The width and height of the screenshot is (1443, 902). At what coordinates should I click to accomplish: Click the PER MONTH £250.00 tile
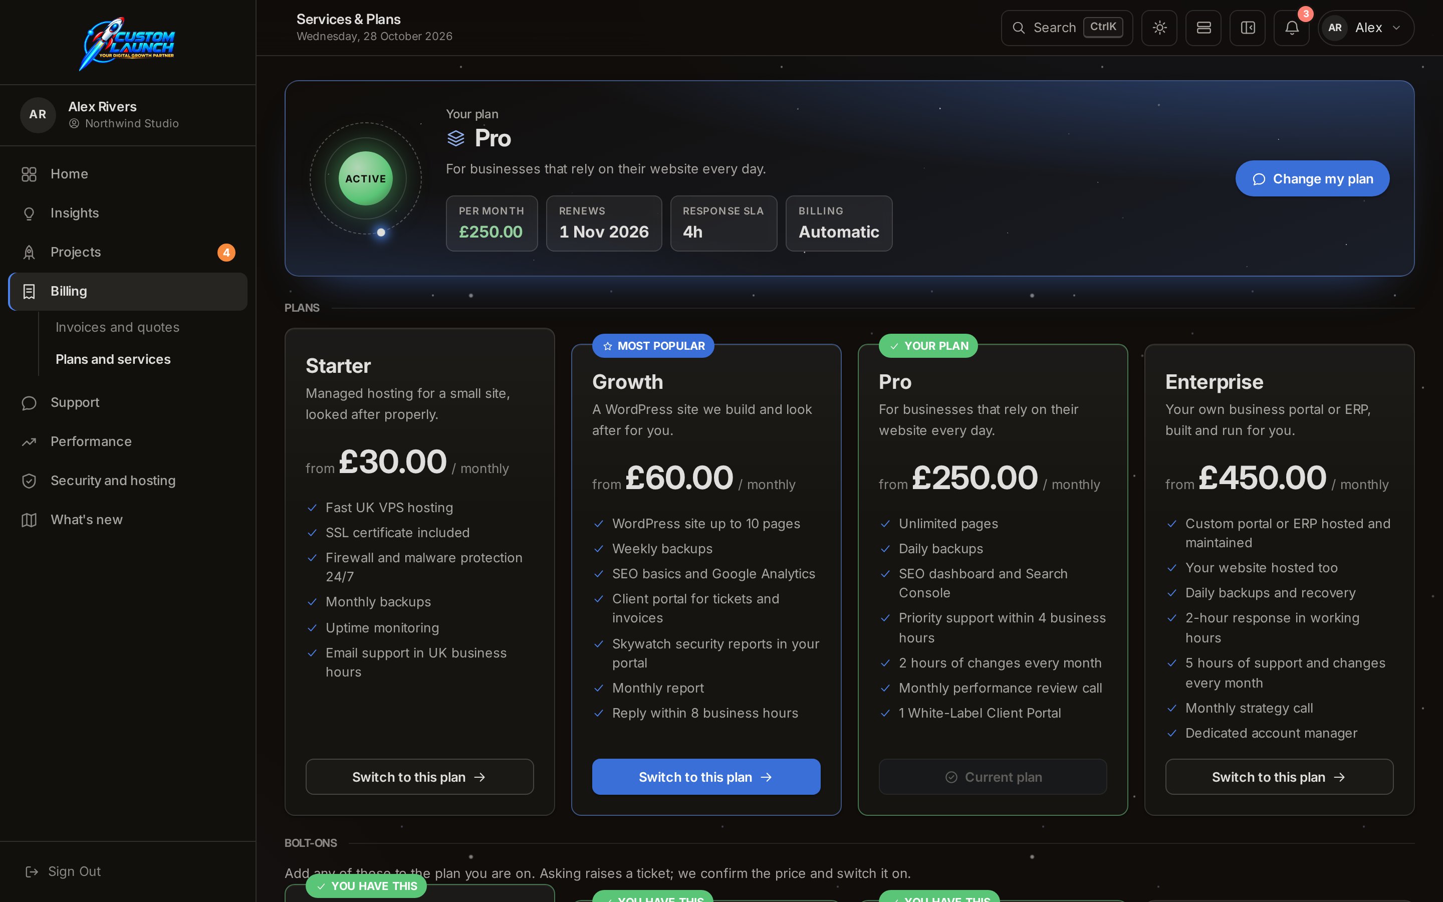[x=492, y=223]
